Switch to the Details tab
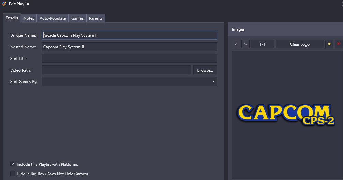Screen dimensions: 343x180 [x=12, y=18]
